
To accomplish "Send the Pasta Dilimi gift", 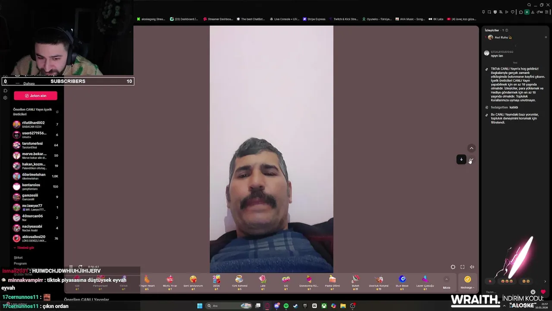I will [332, 282].
